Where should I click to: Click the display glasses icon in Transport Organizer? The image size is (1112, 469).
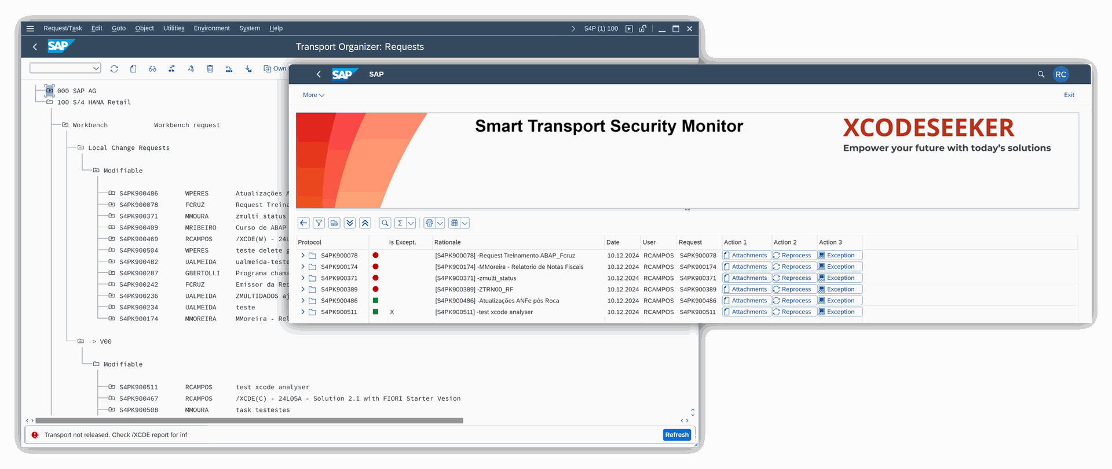click(x=152, y=69)
